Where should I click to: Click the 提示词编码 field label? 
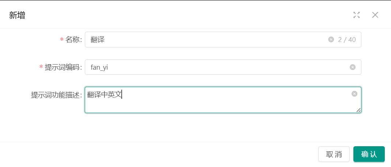point(63,67)
